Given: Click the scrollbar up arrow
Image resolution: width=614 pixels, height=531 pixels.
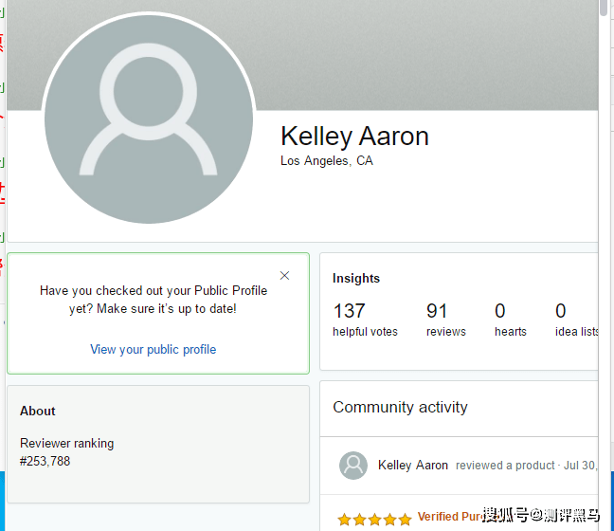Looking at the screenshot, I should 605,8.
